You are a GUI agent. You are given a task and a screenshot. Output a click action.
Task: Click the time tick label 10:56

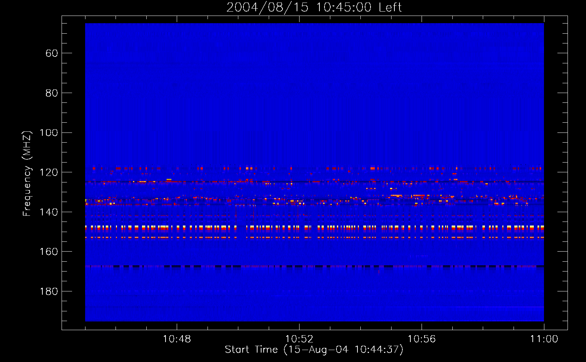(x=422, y=339)
